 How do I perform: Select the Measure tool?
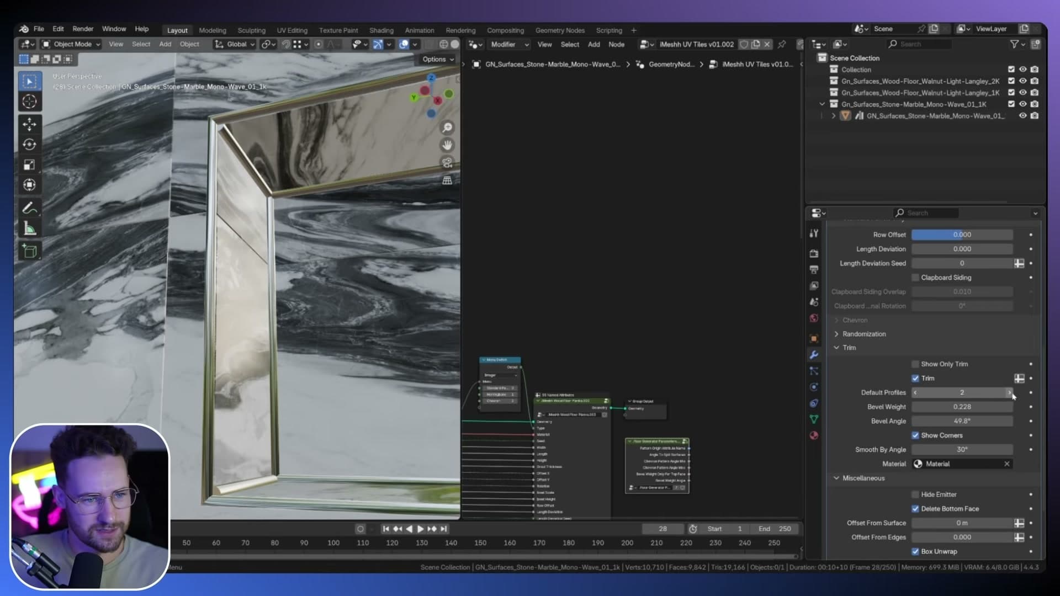tap(30, 229)
